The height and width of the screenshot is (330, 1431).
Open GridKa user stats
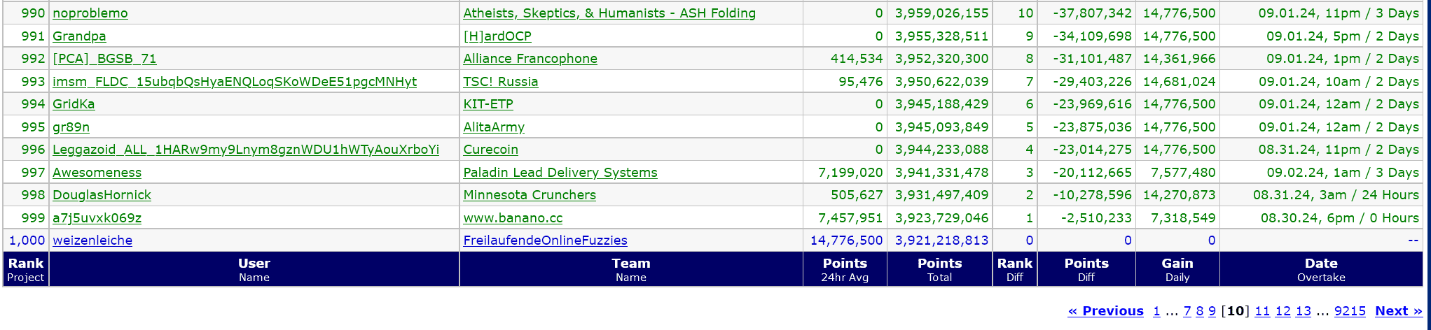coord(74,104)
